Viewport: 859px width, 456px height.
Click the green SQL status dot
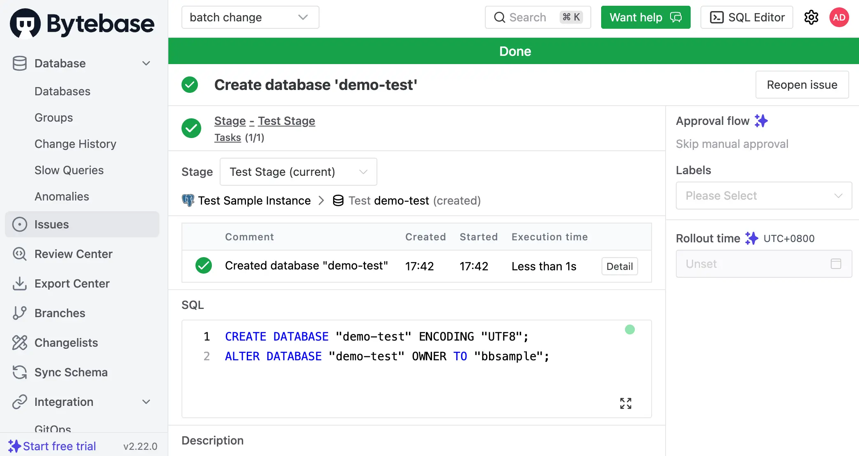click(629, 329)
